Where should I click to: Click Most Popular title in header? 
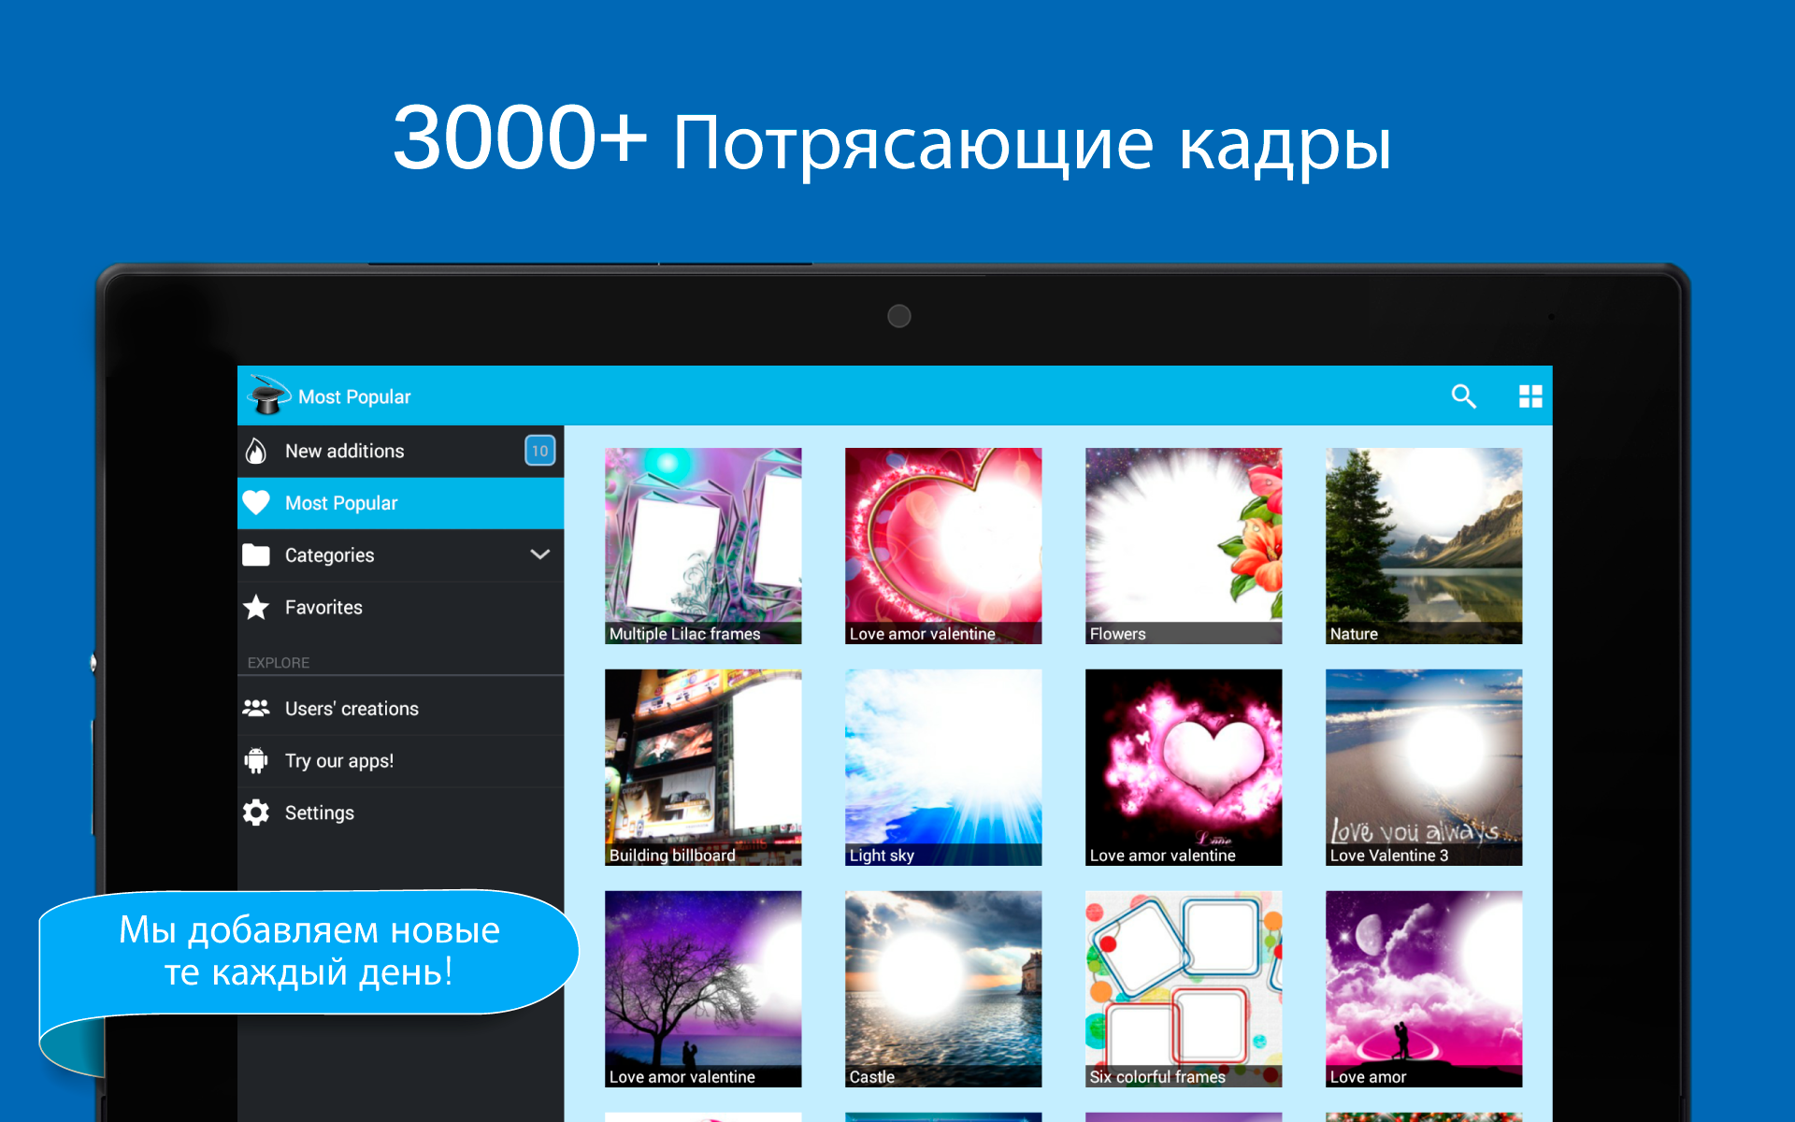pos(354,396)
